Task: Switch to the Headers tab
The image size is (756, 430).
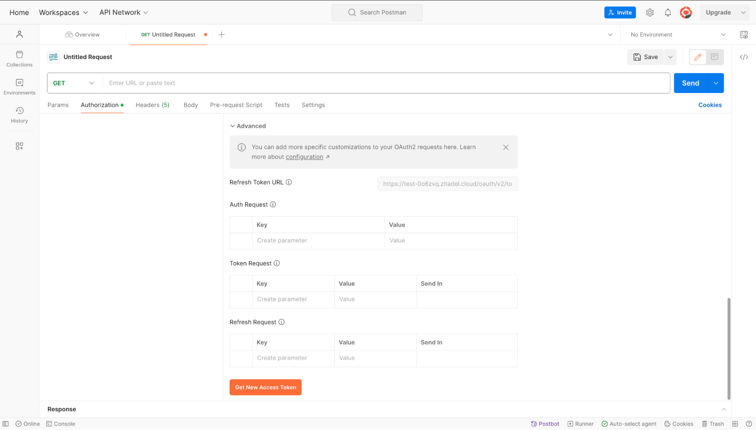Action: point(152,105)
